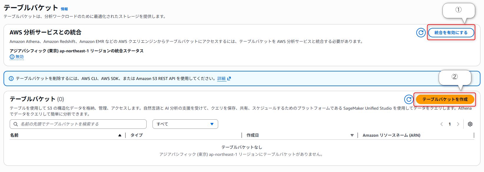Open the 詳細 external link in info banner
This screenshot has width=484, height=172.
pyautogui.click(x=224, y=79)
